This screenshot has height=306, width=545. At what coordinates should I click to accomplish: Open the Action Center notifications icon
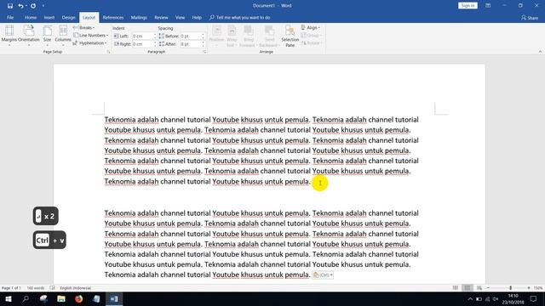(x=534, y=299)
